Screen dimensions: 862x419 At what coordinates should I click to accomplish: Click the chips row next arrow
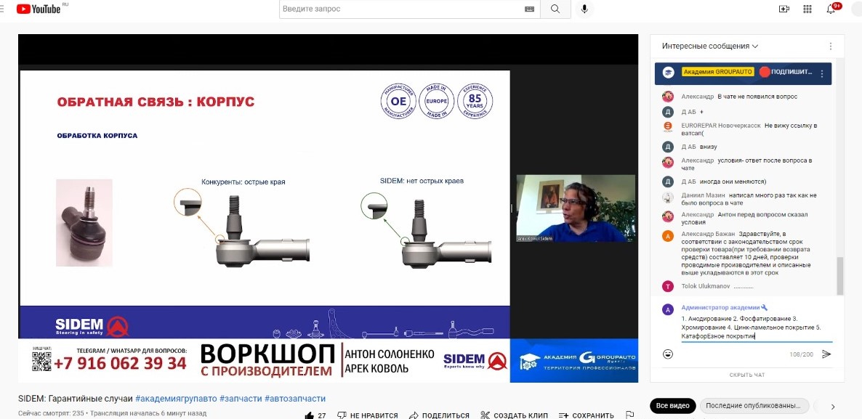(x=833, y=407)
